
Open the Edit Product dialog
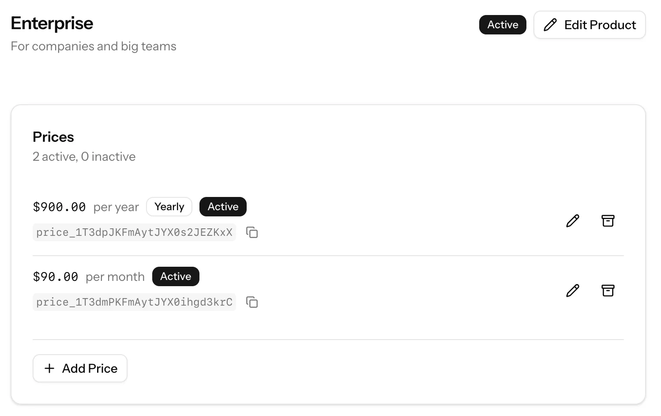(590, 25)
